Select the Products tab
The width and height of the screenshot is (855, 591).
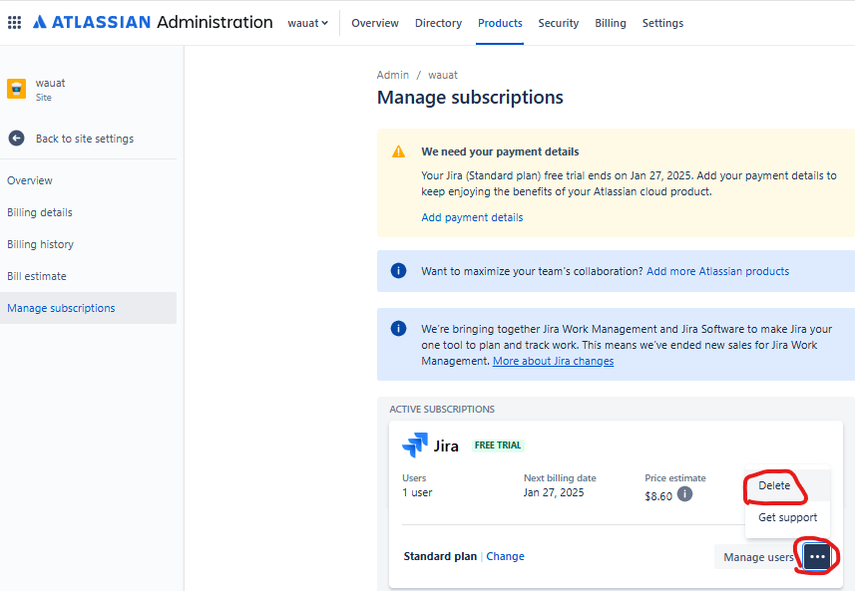coord(500,23)
